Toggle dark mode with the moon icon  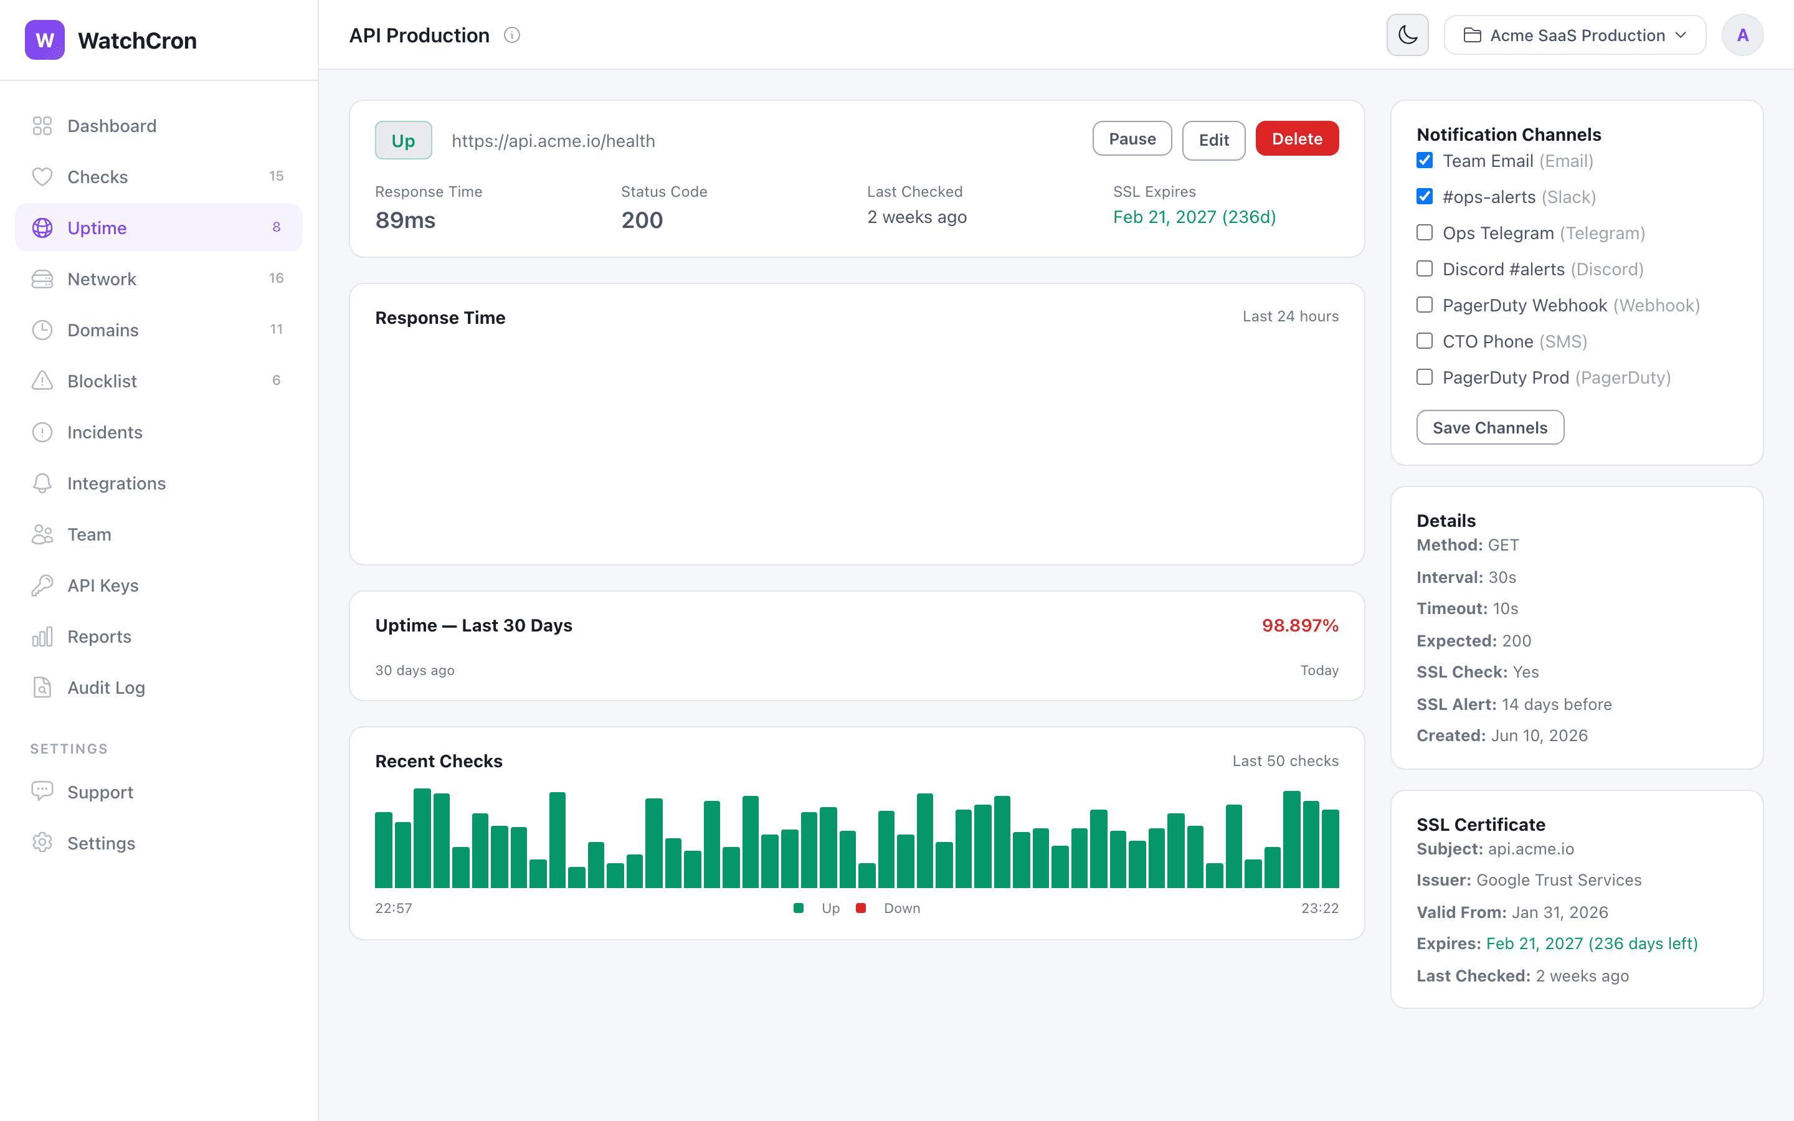click(x=1407, y=35)
